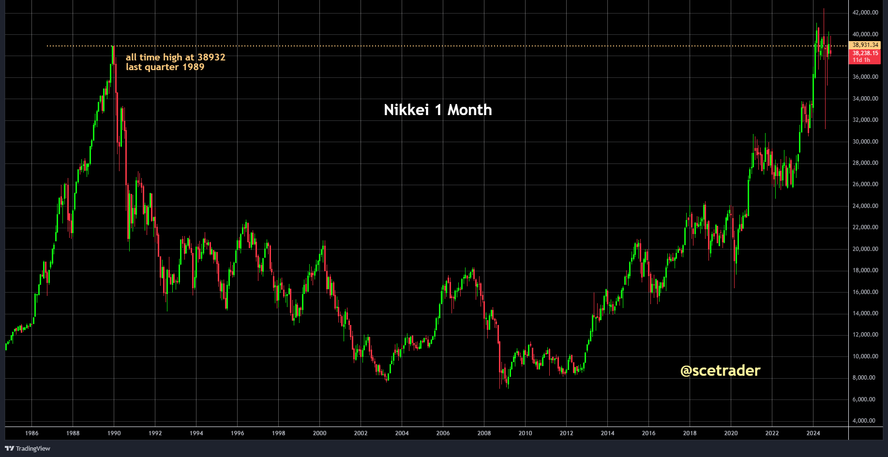Click the 1998 time axis label

pyautogui.click(x=279, y=433)
